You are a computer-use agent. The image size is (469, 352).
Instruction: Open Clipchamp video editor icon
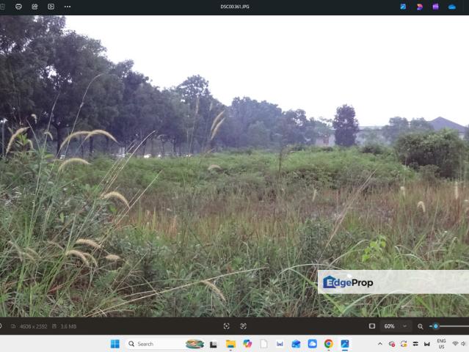point(435,7)
